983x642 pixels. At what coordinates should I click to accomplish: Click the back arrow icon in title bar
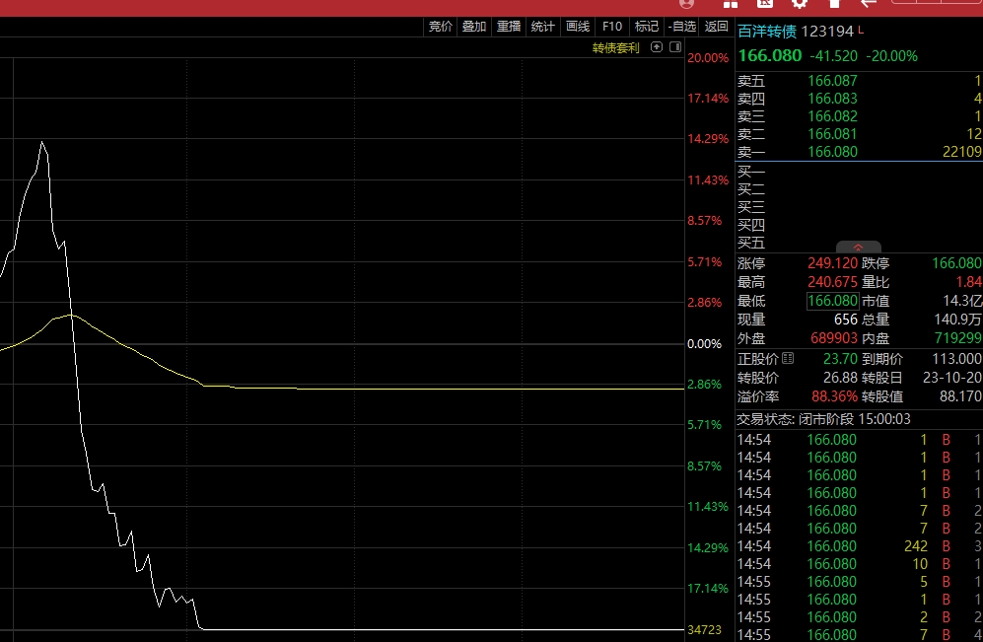coord(869,4)
